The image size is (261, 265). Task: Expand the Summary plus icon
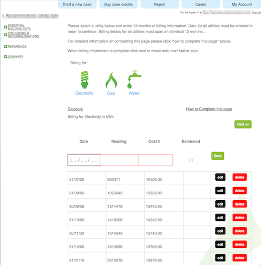[x=6, y=57]
